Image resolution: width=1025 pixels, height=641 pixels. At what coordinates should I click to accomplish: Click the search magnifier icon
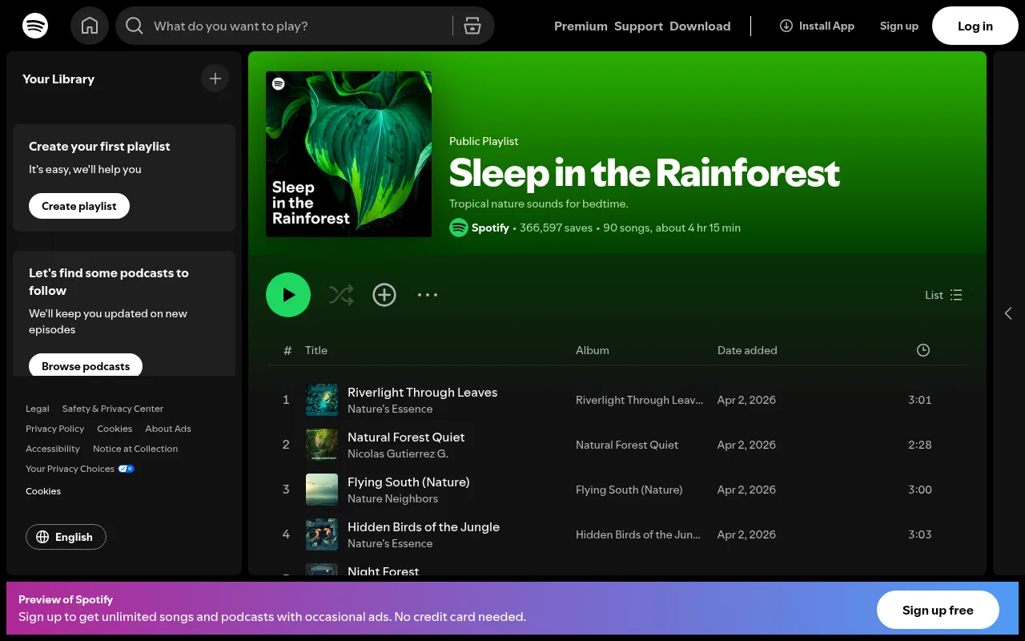click(x=135, y=26)
